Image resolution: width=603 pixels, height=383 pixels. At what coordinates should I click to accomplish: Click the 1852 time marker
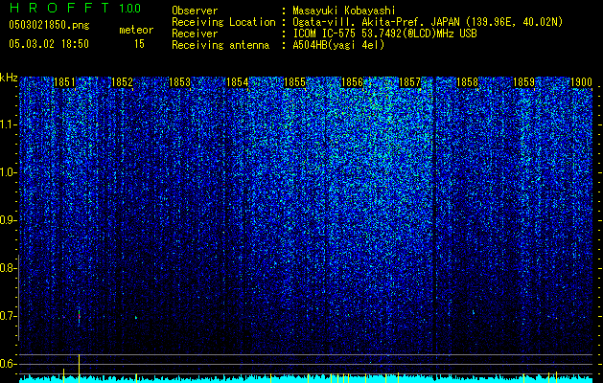click(122, 82)
